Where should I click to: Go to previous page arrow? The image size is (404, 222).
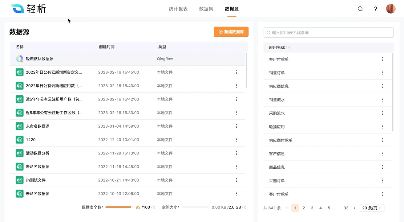click(287, 208)
